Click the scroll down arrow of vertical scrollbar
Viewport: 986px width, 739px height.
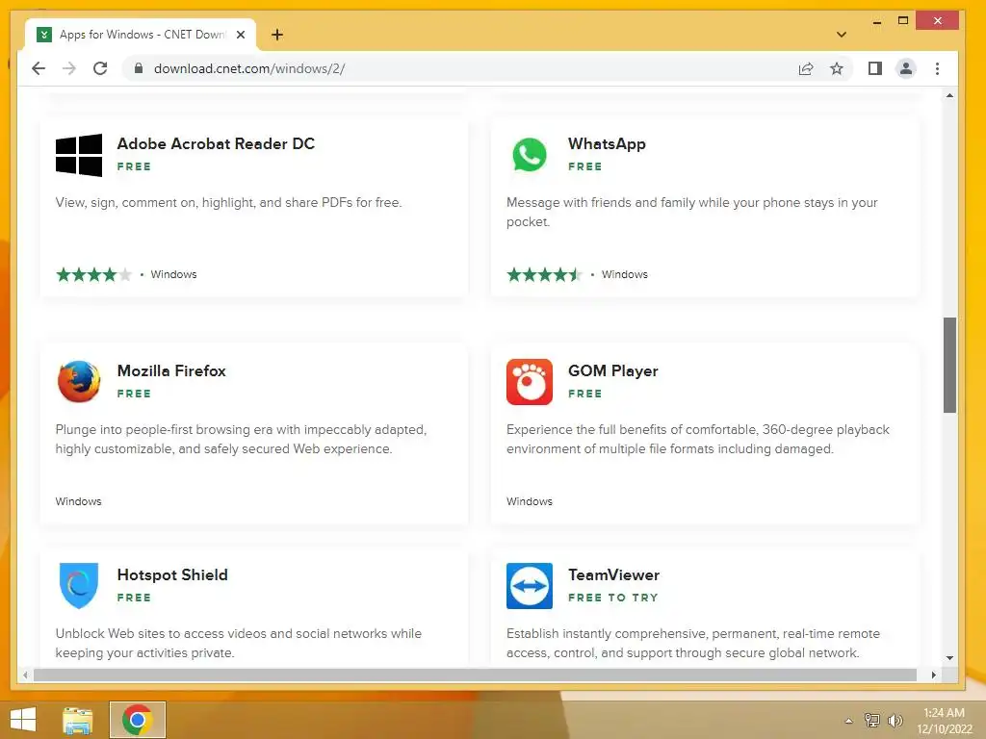point(949,658)
